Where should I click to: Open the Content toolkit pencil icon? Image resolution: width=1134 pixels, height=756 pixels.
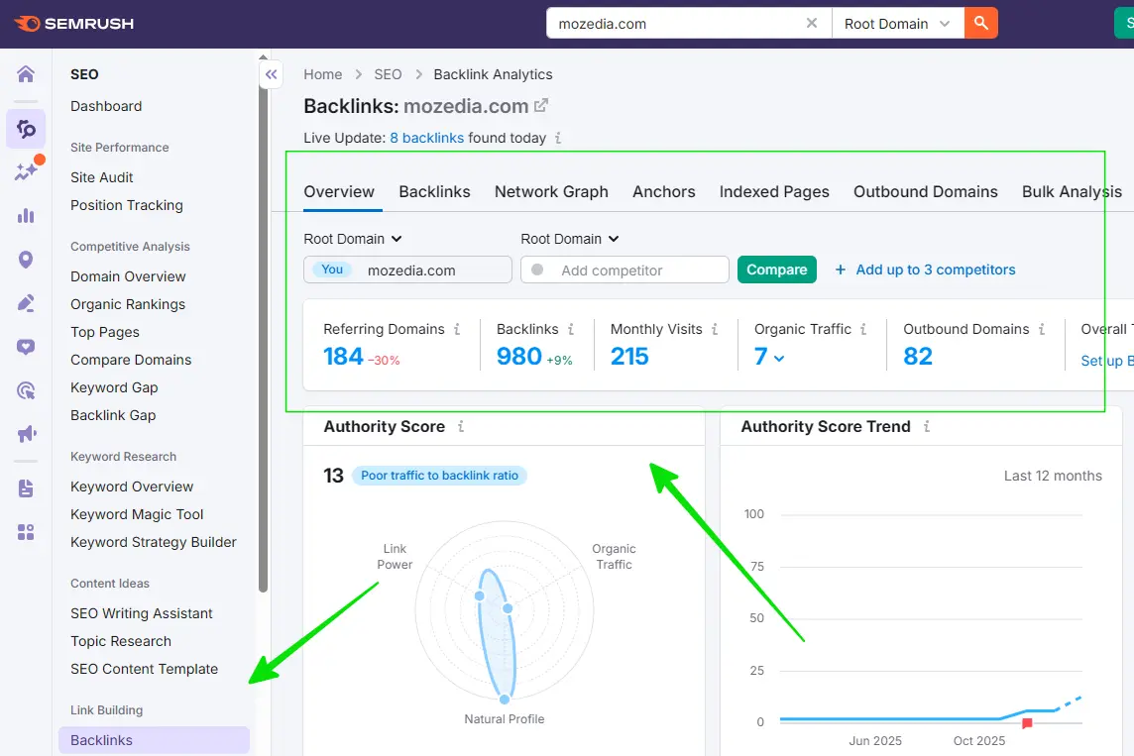tap(25, 304)
